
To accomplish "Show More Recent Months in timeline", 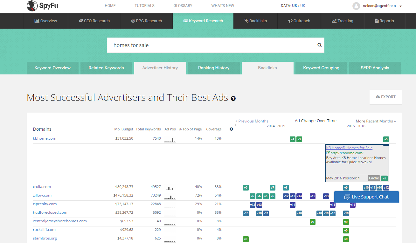I will point(376,121).
